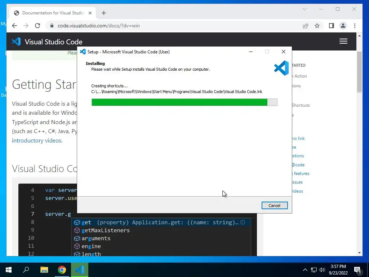Select the Documentation for Visual Studio tab
Viewport: 369px width, 277px height.
click(x=53, y=13)
